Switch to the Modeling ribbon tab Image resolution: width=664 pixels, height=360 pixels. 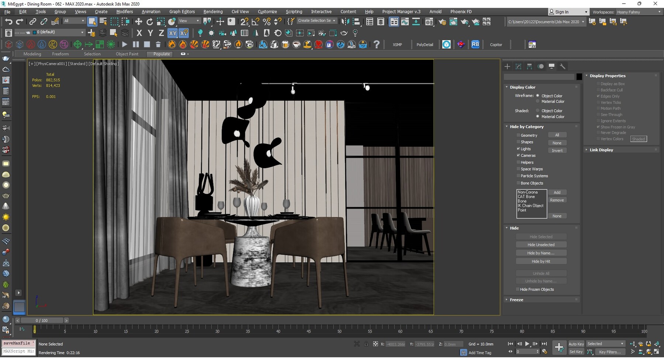(x=32, y=54)
